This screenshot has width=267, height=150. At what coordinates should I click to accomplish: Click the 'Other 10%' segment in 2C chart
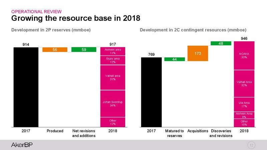pos(244,123)
